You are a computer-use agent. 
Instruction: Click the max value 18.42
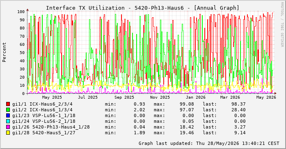point(187,127)
